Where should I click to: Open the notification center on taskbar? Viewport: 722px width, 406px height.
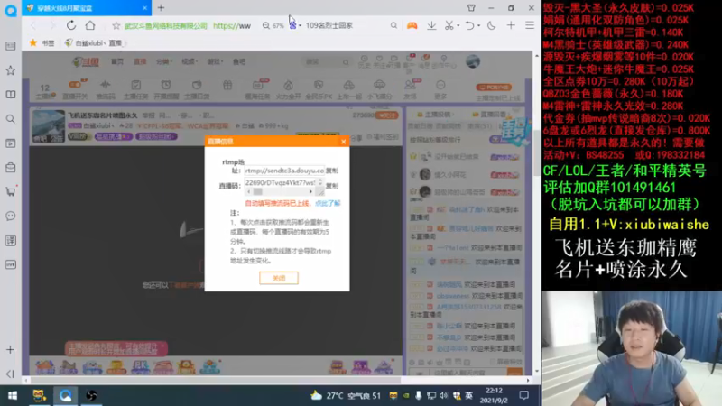[x=523, y=395]
